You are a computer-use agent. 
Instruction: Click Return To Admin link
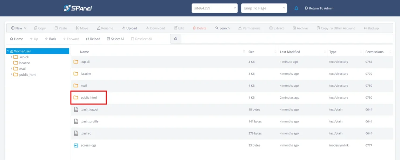coord(319,8)
